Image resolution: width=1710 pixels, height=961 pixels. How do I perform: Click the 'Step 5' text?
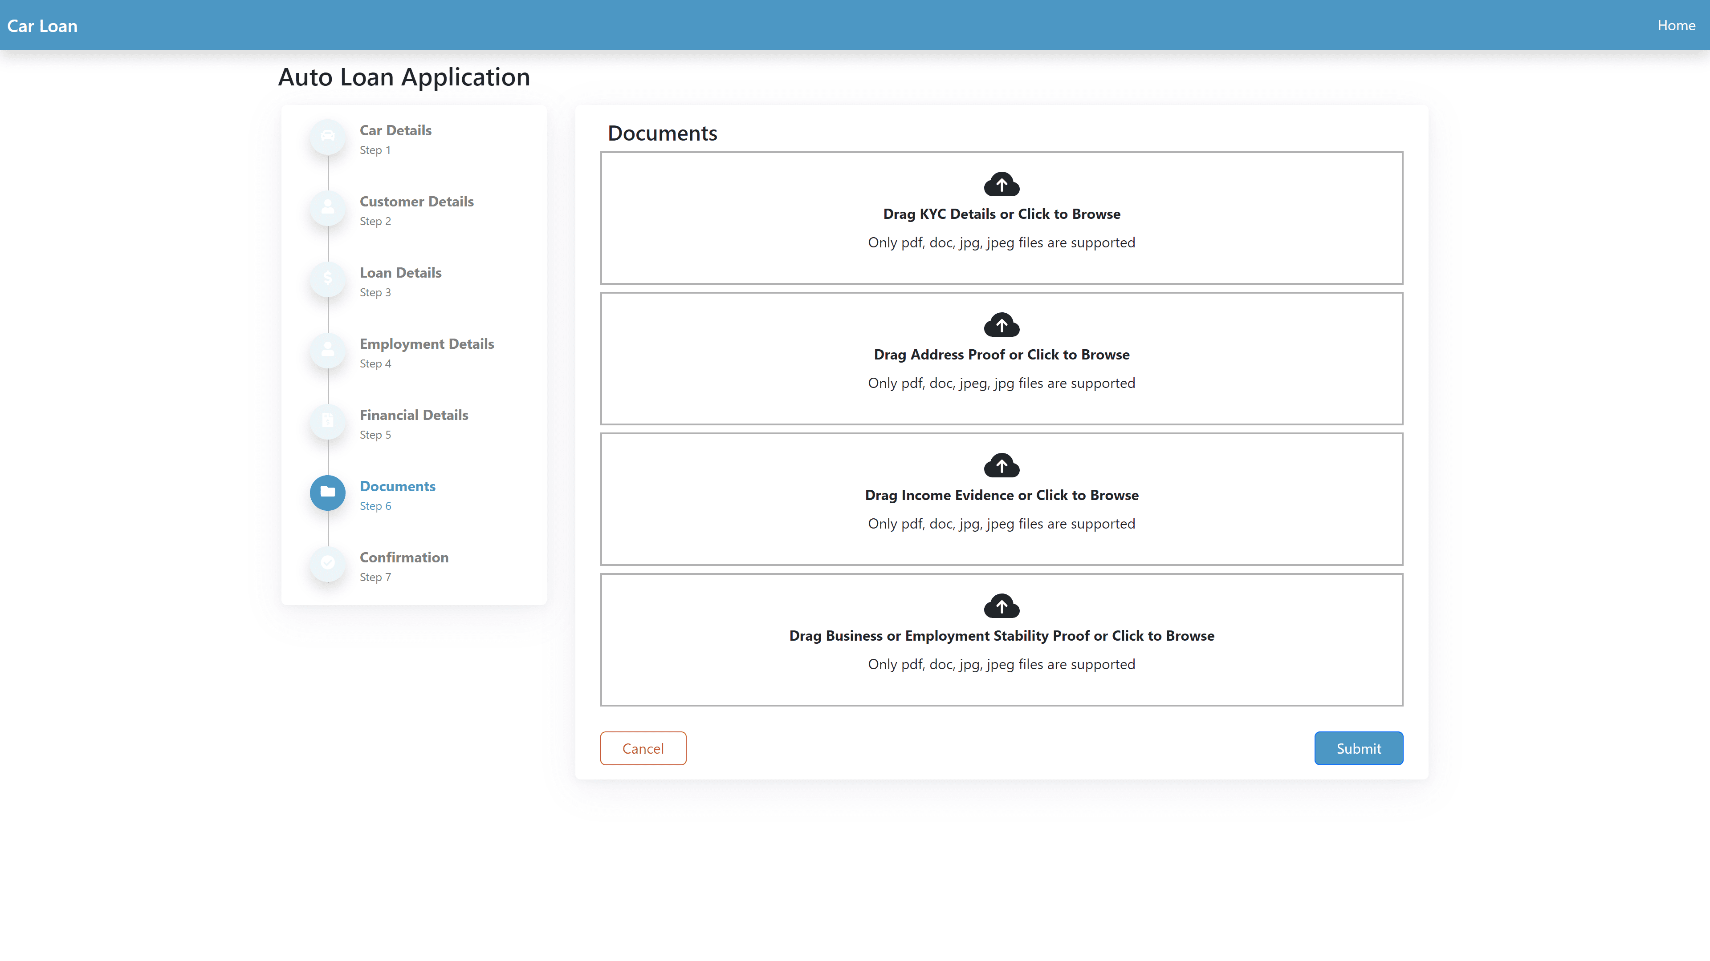click(375, 434)
